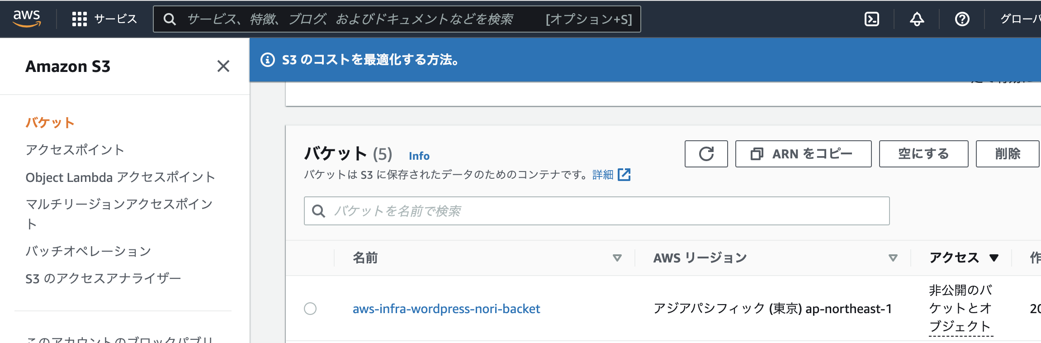Open the グローバル region selector
Screen dimensions: 1041x343
pyautogui.click(x=1020, y=19)
